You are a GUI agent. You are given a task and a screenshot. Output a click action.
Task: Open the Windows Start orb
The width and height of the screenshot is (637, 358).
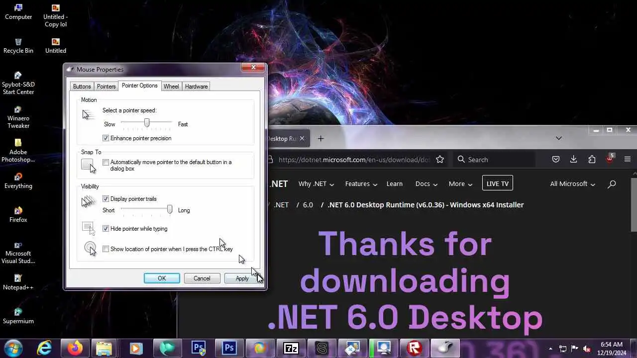pyautogui.click(x=13, y=348)
